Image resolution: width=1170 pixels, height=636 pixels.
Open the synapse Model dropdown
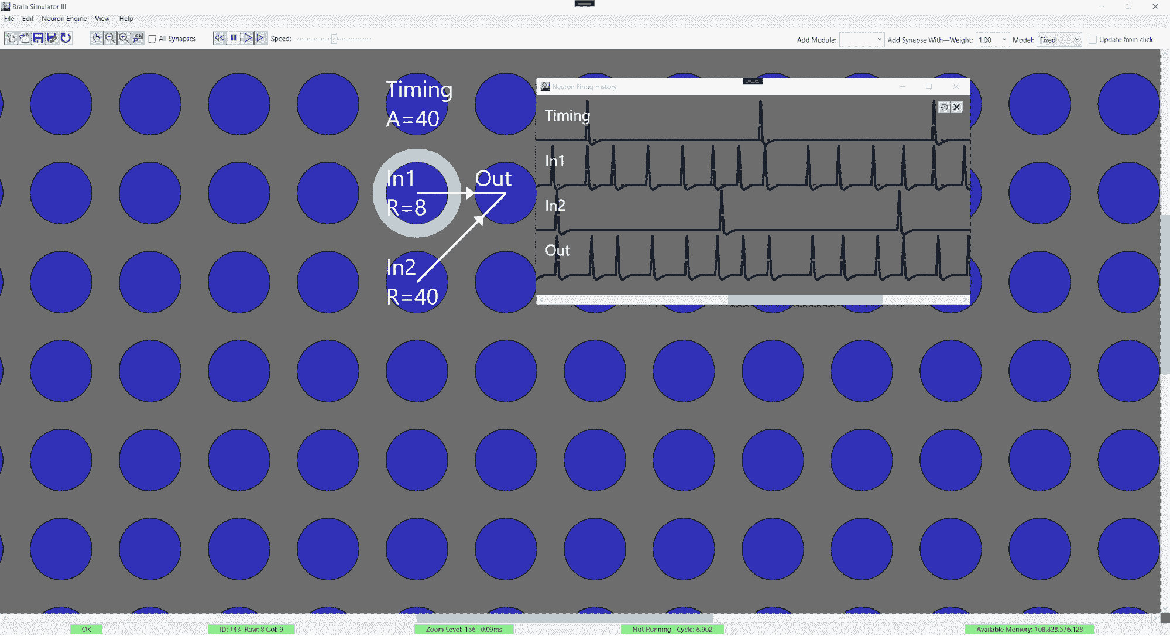pos(1059,40)
